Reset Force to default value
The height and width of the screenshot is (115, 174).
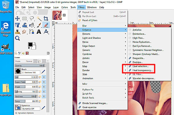click(x=40, y=101)
